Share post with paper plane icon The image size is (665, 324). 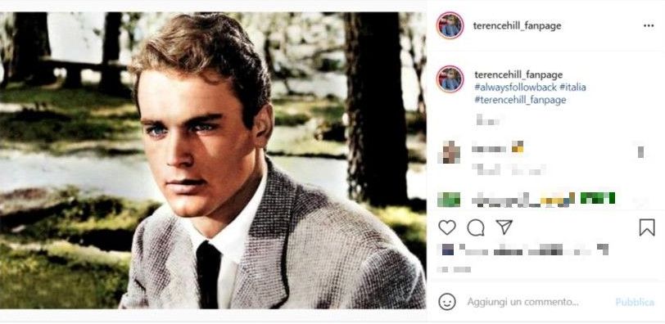coord(504,227)
